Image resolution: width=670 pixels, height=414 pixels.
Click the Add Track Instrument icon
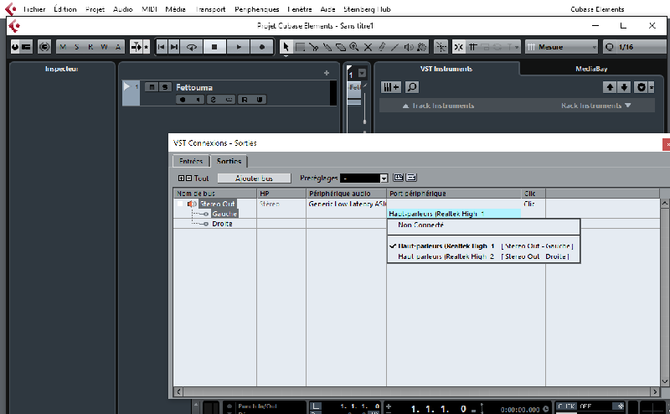click(x=391, y=86)
